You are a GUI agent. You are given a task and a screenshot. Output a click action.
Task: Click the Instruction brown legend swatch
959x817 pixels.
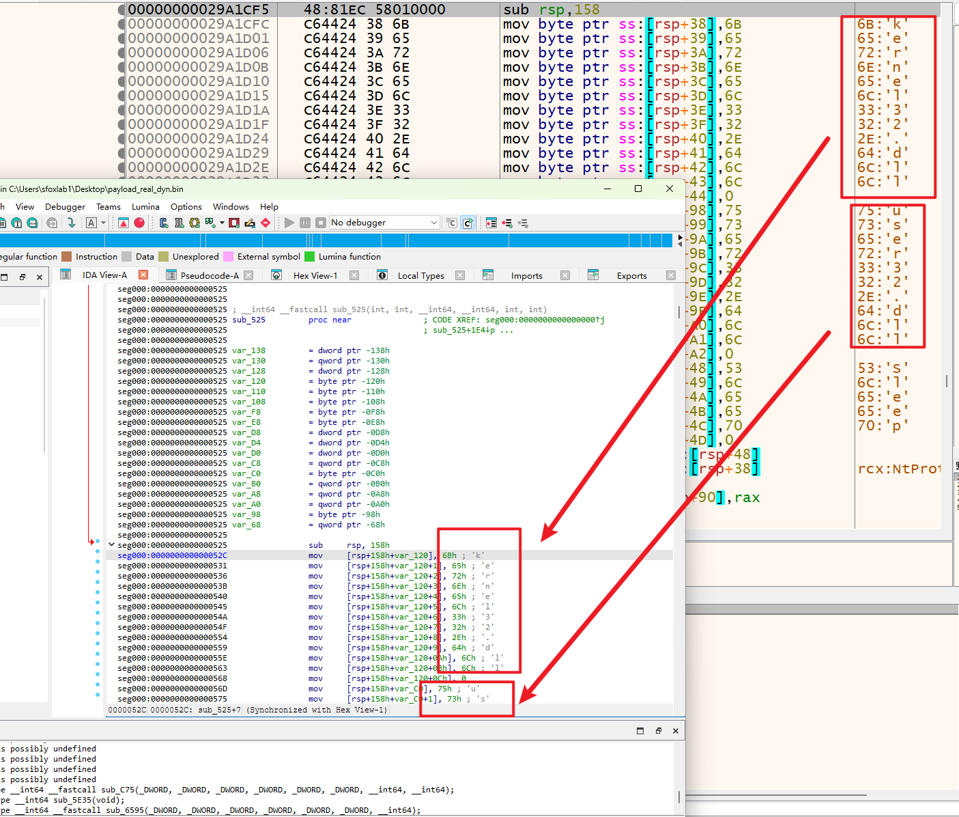(x=66, y=257)
